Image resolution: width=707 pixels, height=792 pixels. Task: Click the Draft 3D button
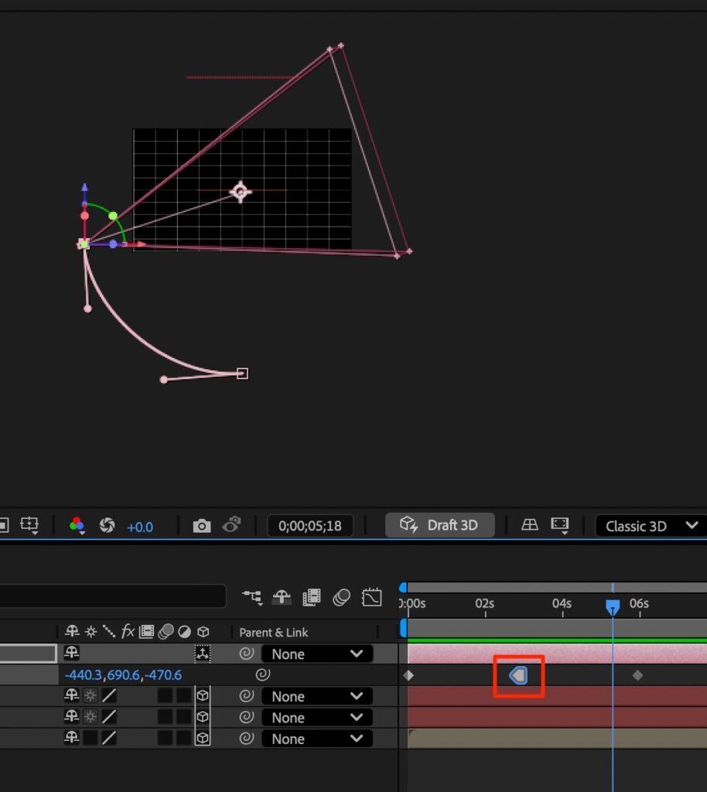pos(439,525)
